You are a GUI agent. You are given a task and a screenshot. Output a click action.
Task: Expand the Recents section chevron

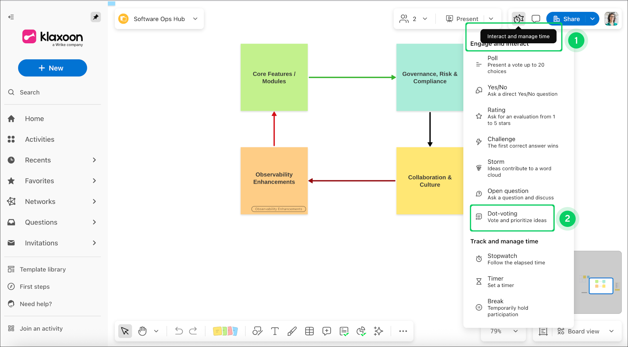tap(94, 160)
